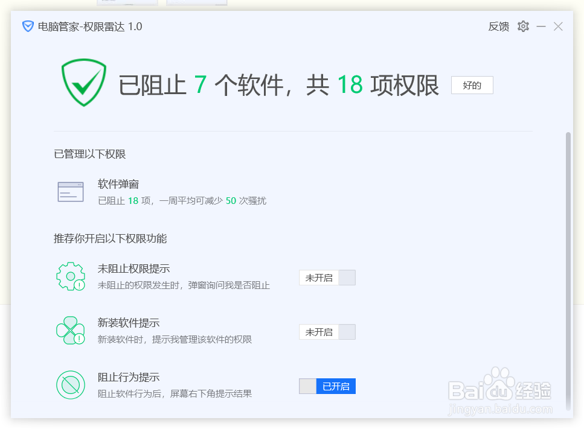Click the 反馈 feedback link
The width and height of the screenshot is (584, 429).
tap(499, 27)
